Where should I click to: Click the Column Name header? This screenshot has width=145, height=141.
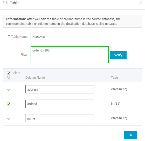point(35,78)
